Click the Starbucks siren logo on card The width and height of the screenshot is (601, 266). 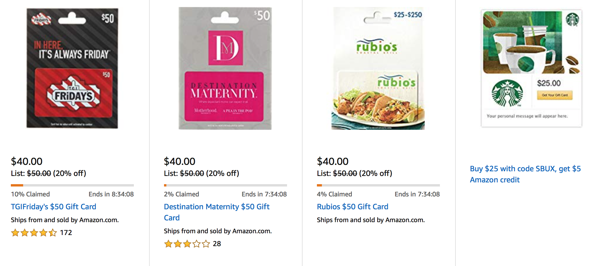(507, 93)
